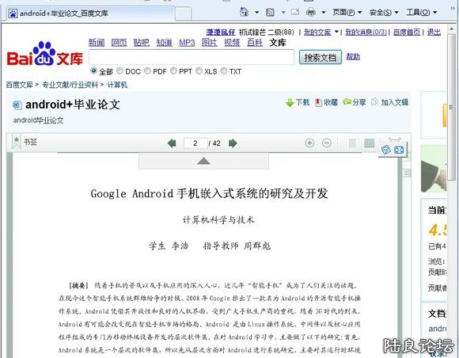This screenshot has width=459, height=358.
Task: Click the RSS feeds icon
Action: tap(270, 13)
